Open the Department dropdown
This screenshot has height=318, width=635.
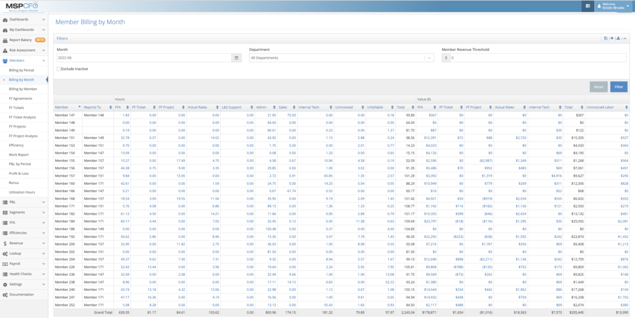coord(342,58)
